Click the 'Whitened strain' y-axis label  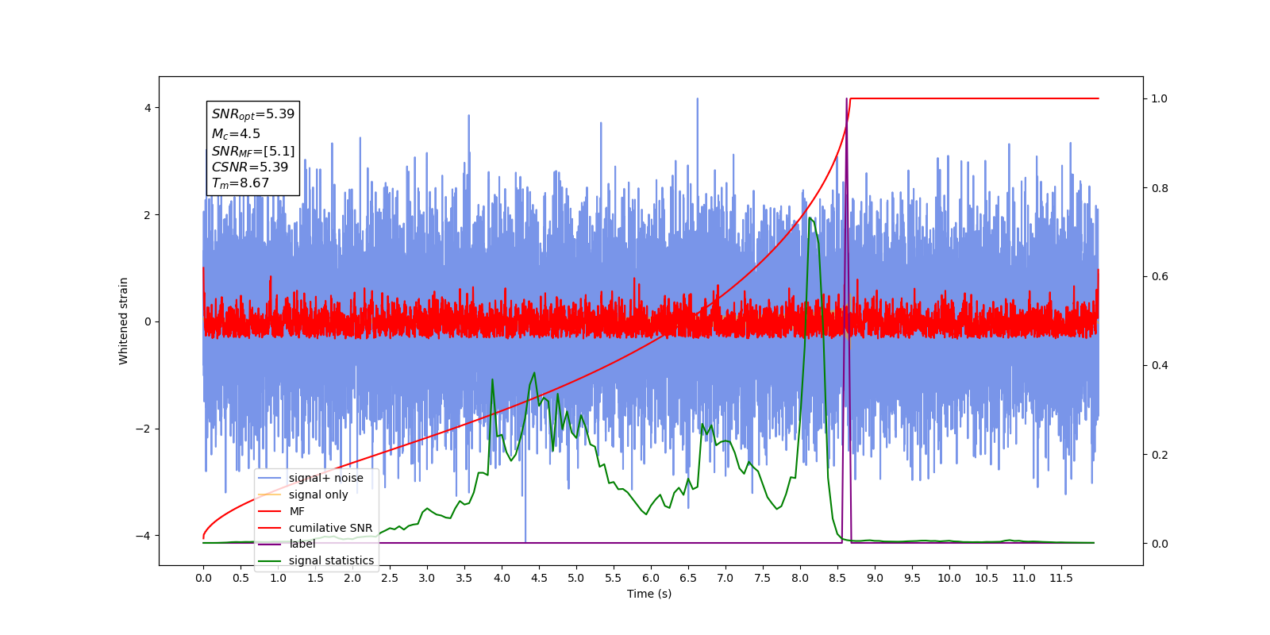pyautogui.click(x=124, y=321)
